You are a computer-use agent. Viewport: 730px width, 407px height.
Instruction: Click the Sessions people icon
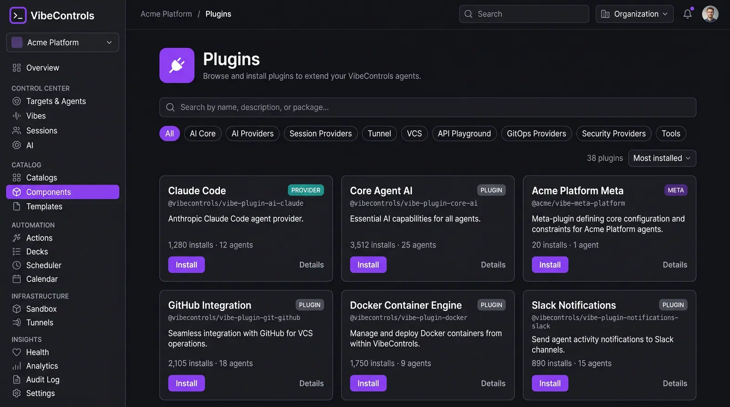point(17,131)
